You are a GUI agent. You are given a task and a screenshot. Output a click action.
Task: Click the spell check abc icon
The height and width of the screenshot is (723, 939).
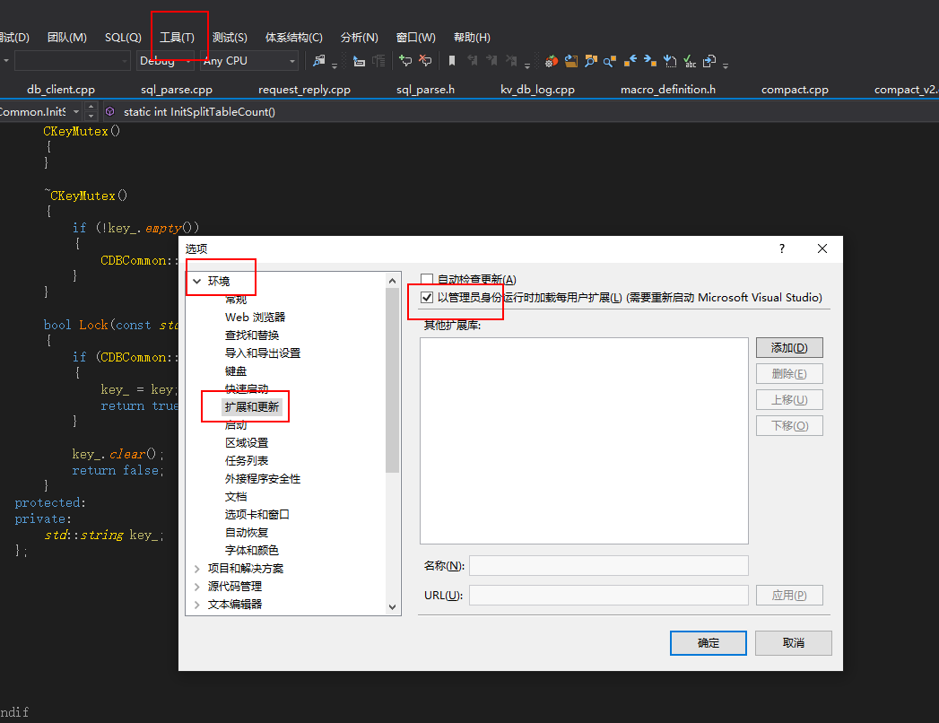(690, 61)
